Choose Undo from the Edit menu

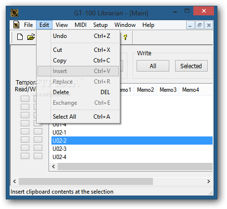(x=78, y=36)
